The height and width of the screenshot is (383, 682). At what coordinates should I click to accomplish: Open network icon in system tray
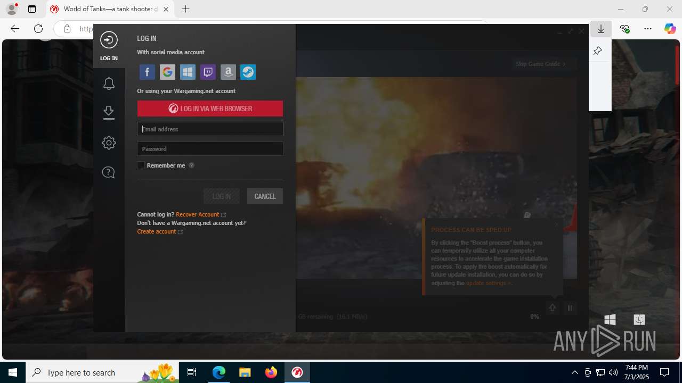600,372
